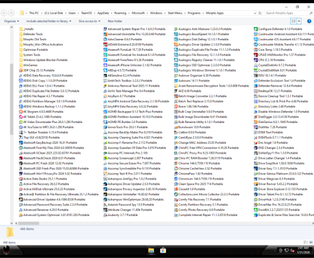Open AIDA64 Extreme Portable shortcut
314x258 pixels.
(x=128, y=45)
